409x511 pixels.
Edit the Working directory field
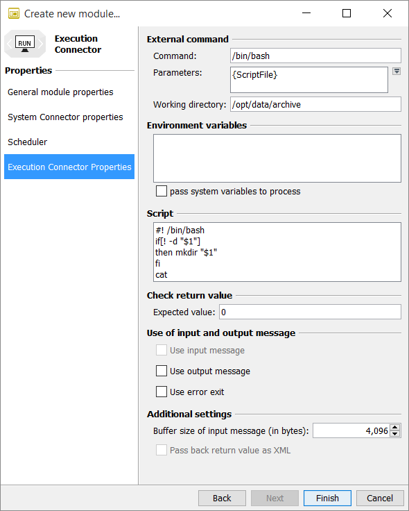click(315, 104)
